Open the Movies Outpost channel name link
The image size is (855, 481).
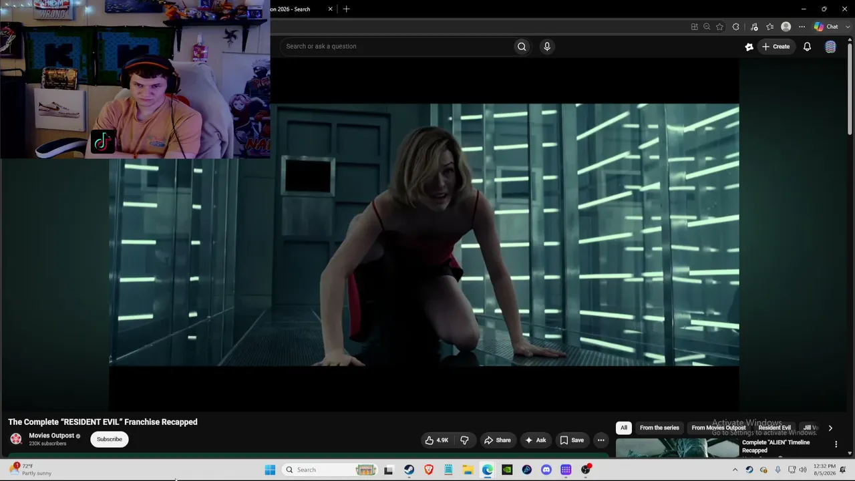tap(51, 436)
